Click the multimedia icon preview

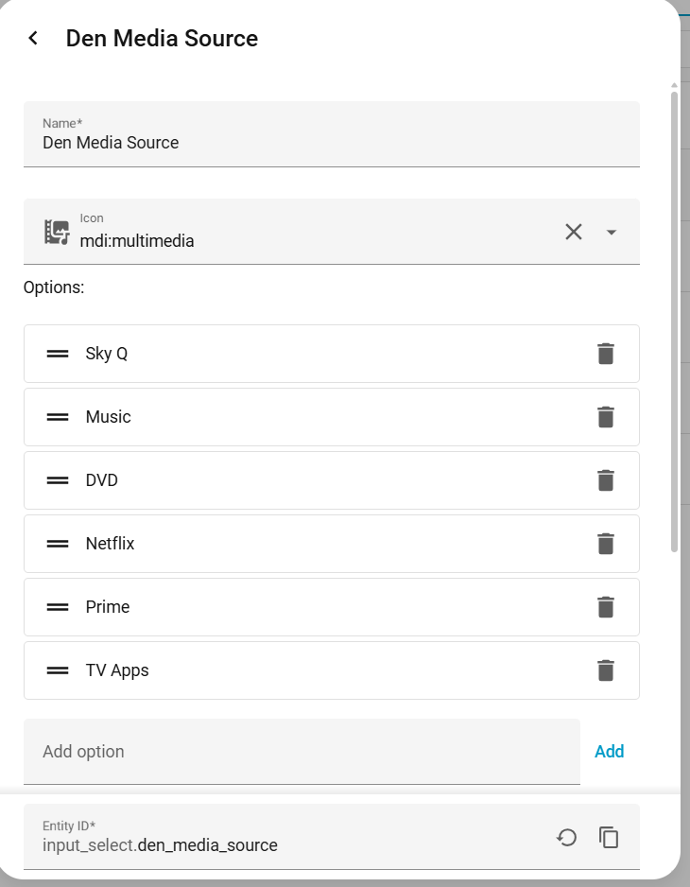point(57,232)
